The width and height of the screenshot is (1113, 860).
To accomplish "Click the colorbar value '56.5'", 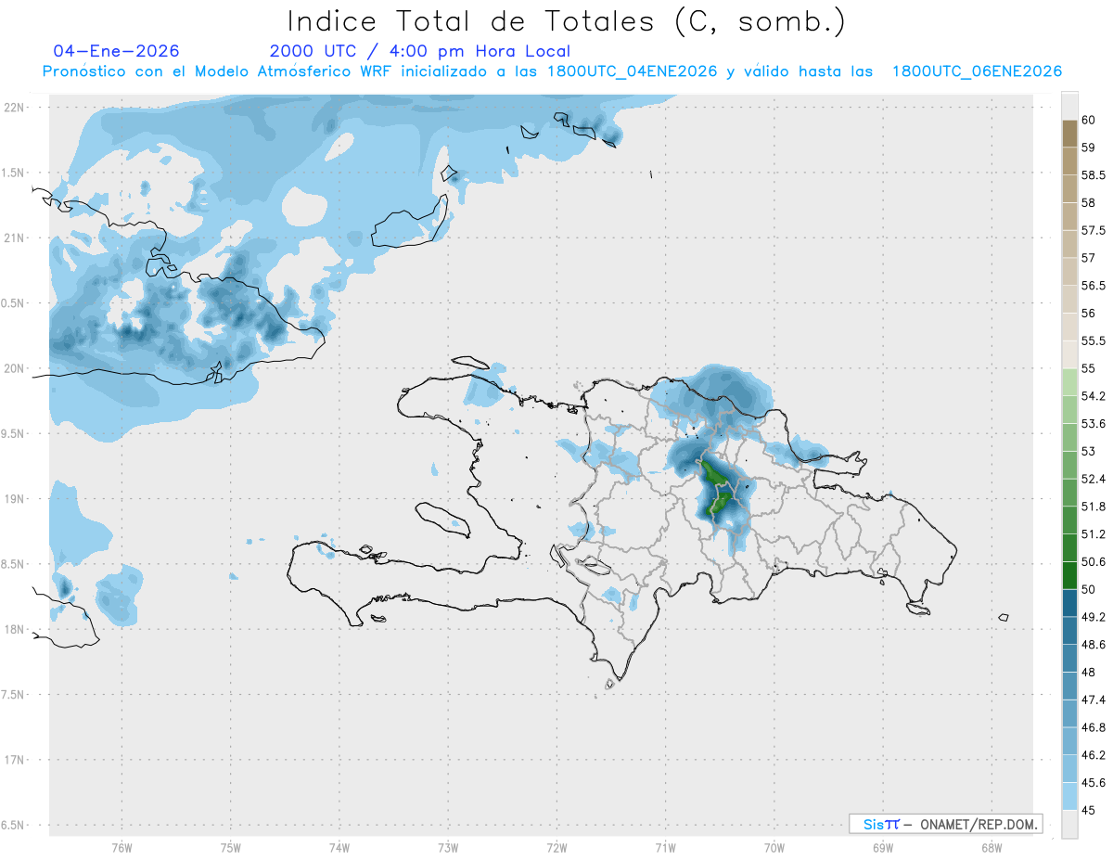I will click(1093, 285).
